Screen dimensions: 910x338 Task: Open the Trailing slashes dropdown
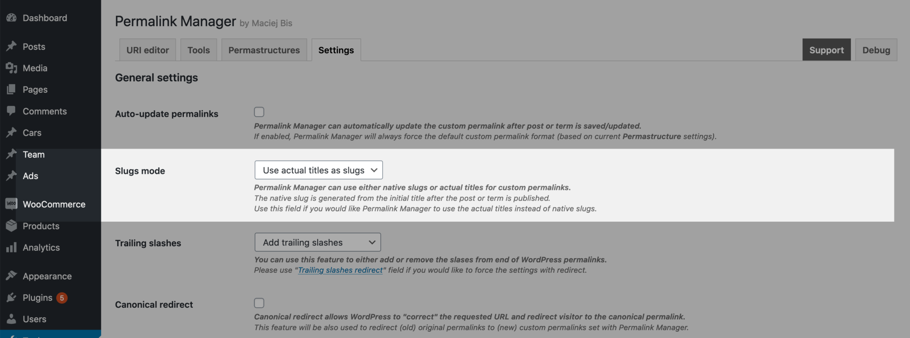318,242
